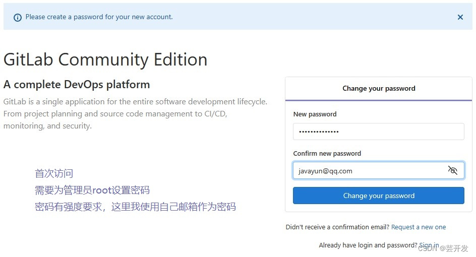The image size is (476, 257).
Task: Follow the Sign in link
Action: click(429, 245)
